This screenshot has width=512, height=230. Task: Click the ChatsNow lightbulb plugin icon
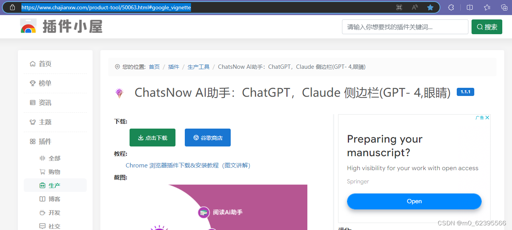click(119, 93)
